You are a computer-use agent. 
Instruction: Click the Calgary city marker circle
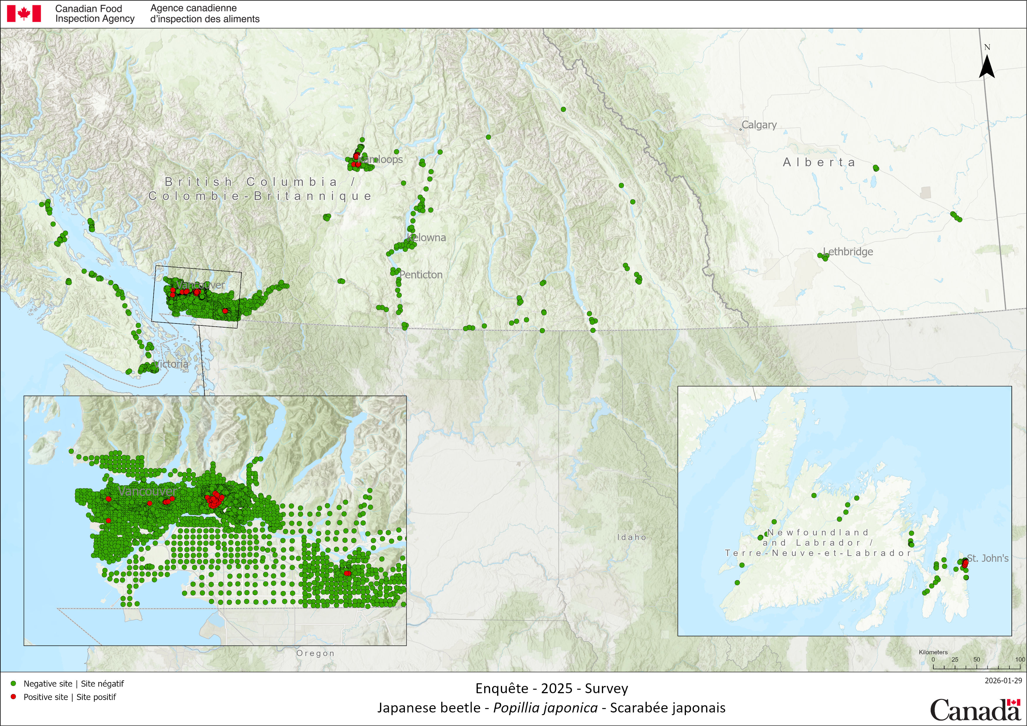point(741,130)
